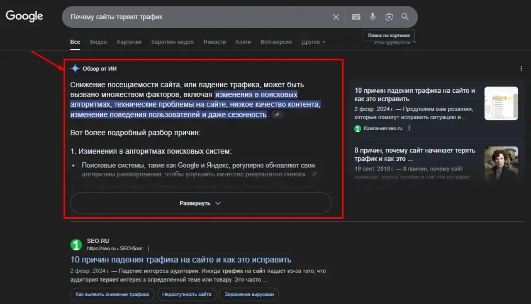Viewport: 531px width, 304px height.
Task: Open the Другое dropdown menu
Action: [313, 42]
